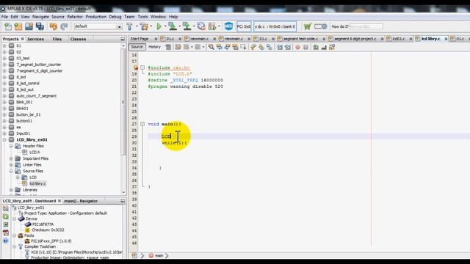This screenshot has width=470, height=264.
Task: Open the File menu
Action: pyautogui.click(x=4, y=17)
